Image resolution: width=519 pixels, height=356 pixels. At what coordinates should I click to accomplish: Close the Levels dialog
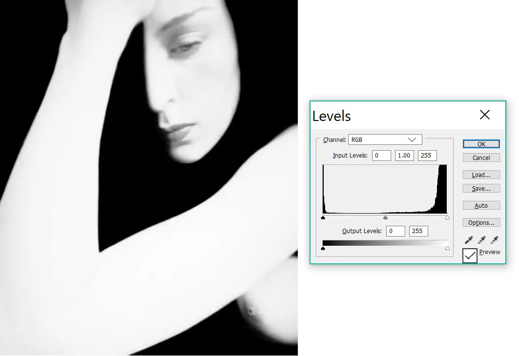click(x=484, y=115)
